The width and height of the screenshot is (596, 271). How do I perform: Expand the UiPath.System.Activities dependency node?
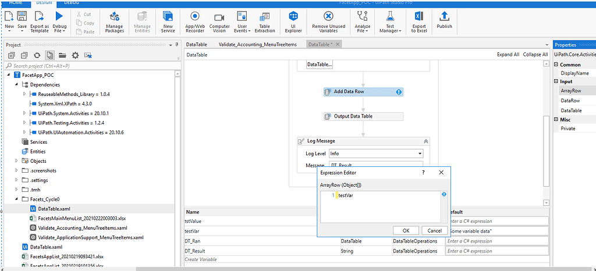(24, 113)
